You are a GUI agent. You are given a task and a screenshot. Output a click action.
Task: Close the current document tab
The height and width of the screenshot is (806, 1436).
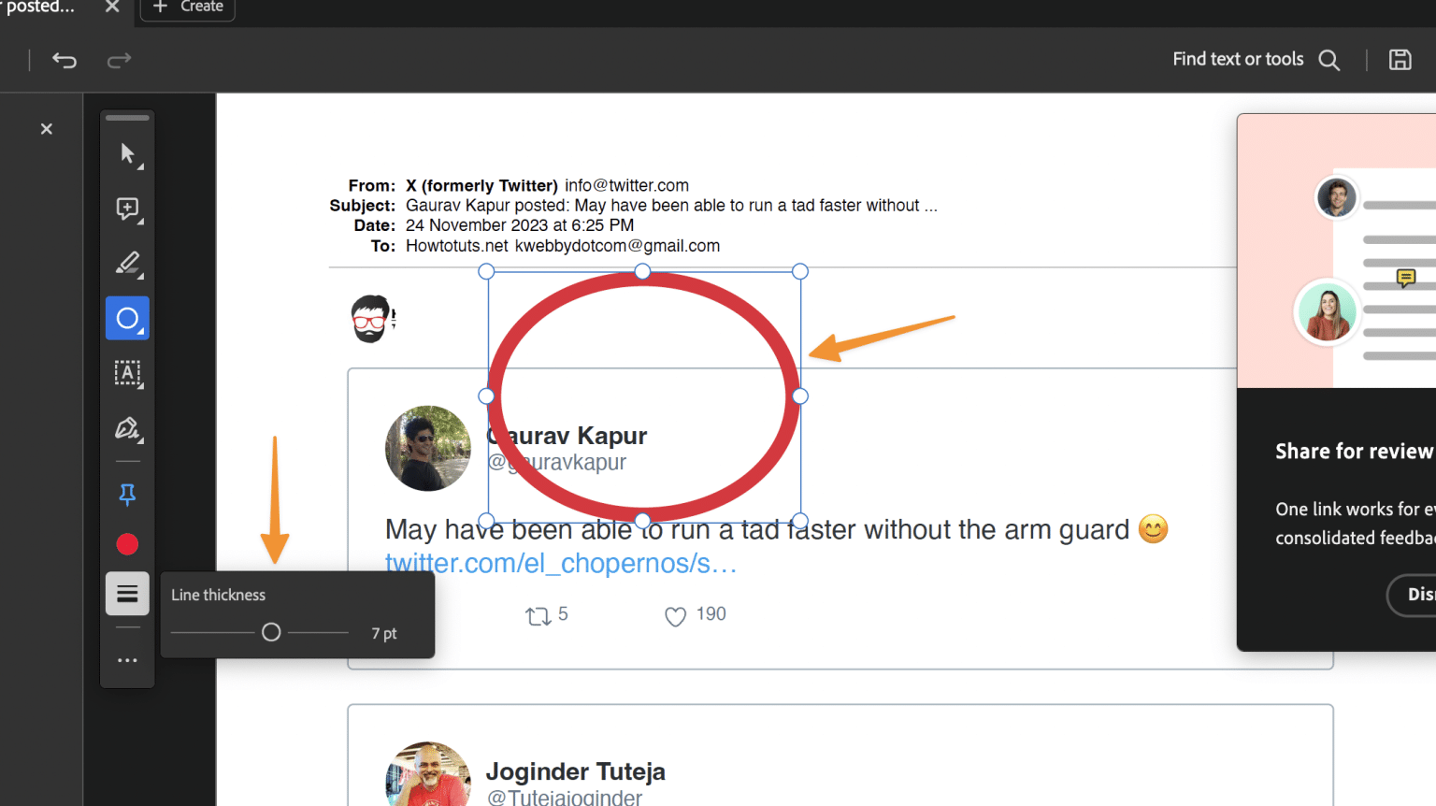click(x=112, y=7)
